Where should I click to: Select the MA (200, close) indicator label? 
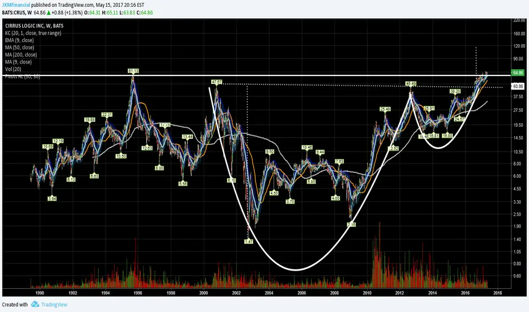point(21,54)
